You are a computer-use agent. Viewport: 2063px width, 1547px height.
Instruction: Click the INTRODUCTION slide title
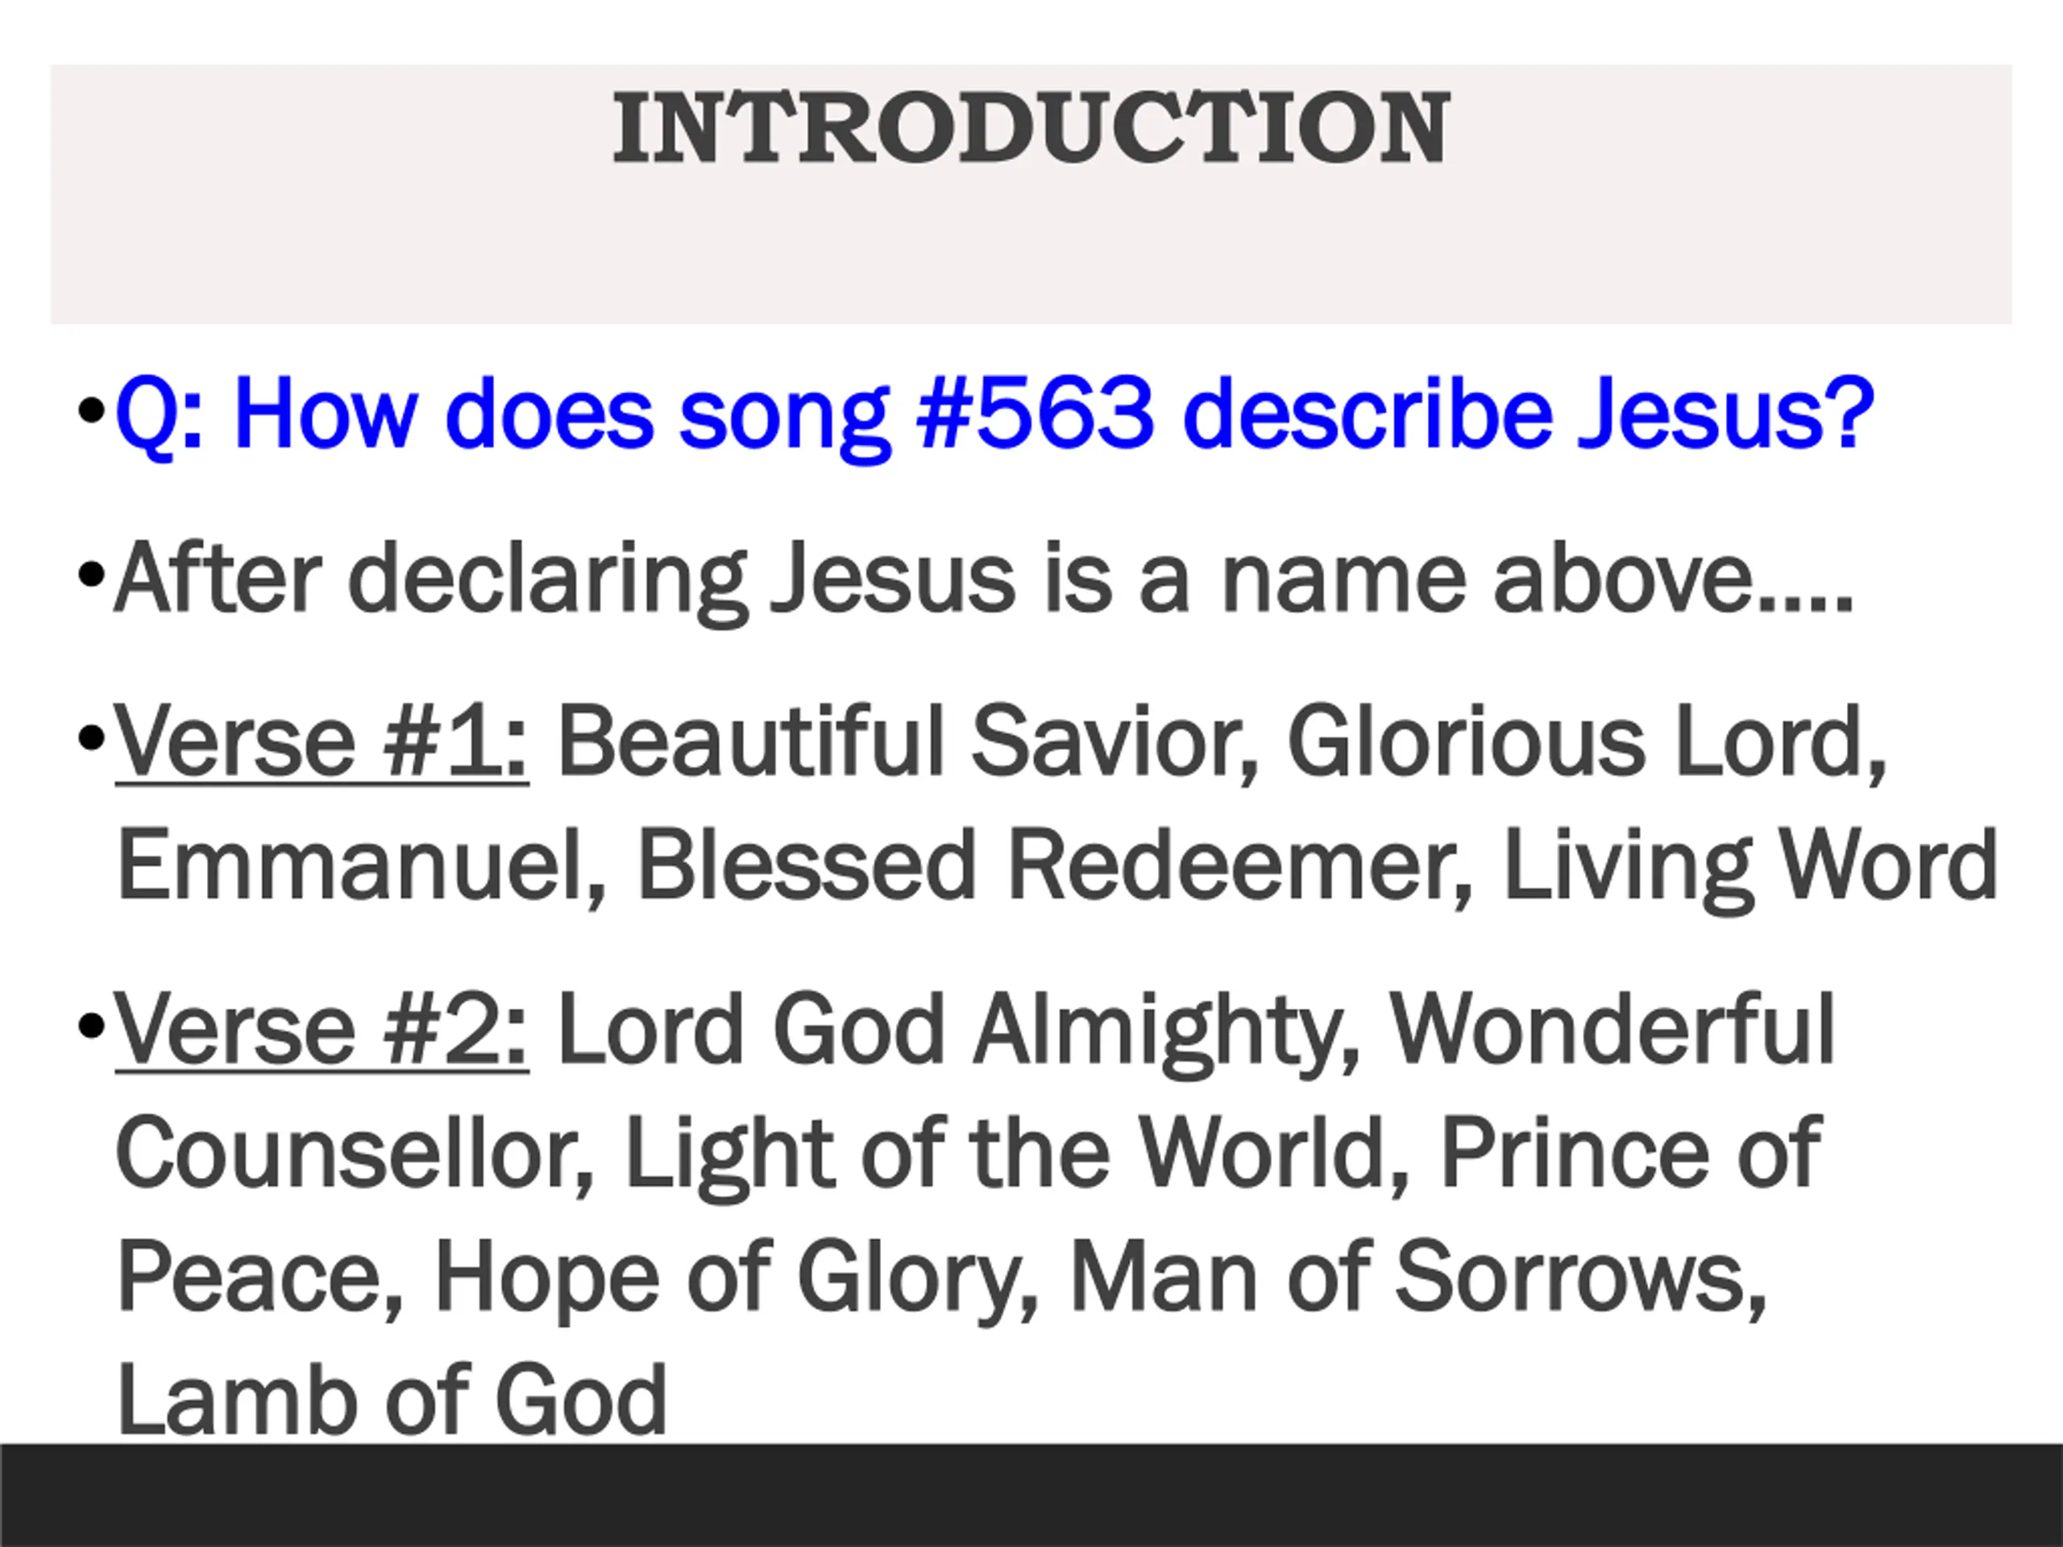point(1031,128)
